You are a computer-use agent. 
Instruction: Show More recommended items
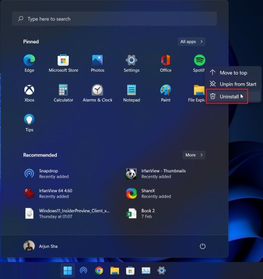click(x=194, y=155)
